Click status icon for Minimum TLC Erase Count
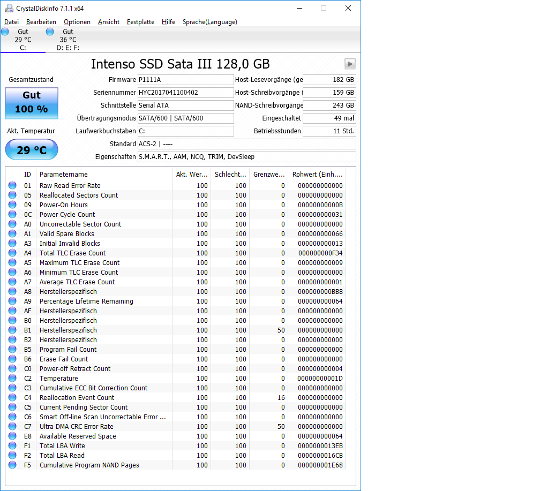This screenshot has width=540, height=491. point(12,272)
